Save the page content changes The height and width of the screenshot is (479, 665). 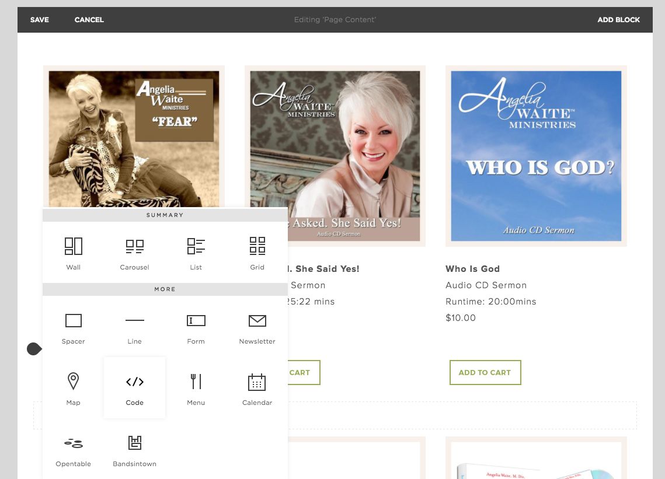click(x=40, y=19)
